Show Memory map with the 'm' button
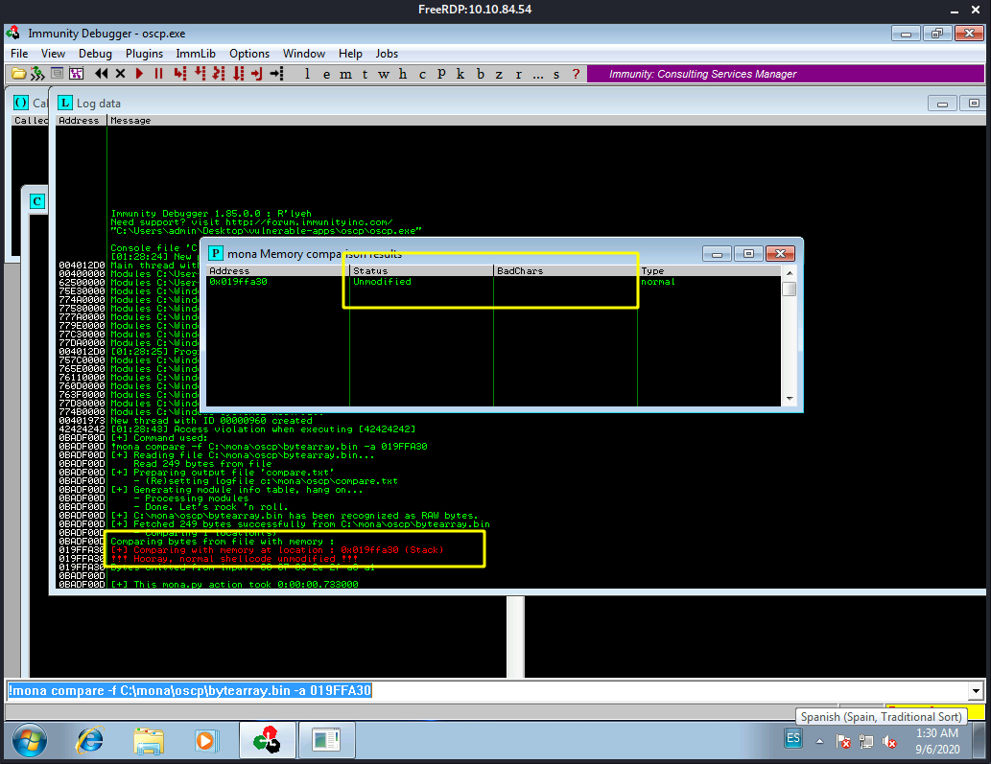 coord(345,74)
